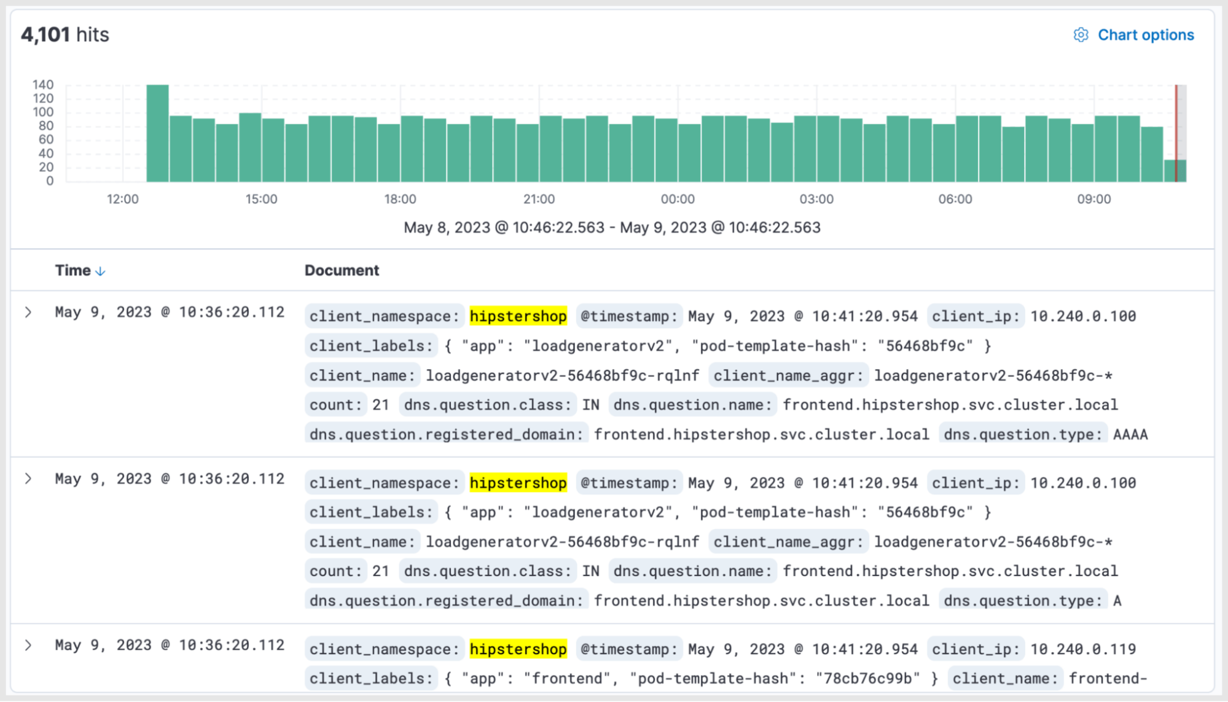Click client_ip value 10.240.0.119
The image size is (1228, 702).
tap(1083, 649)
